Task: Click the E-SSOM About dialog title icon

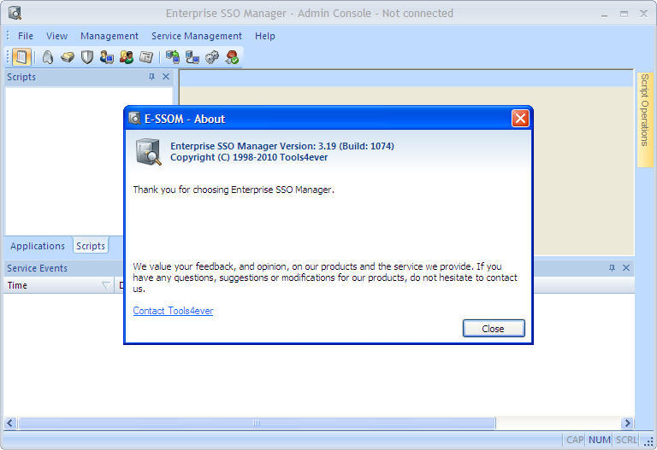Action: 134,119
